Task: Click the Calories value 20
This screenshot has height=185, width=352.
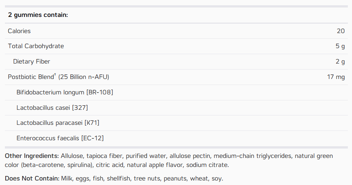Action: pyautogui.click(x=341, y=31)
